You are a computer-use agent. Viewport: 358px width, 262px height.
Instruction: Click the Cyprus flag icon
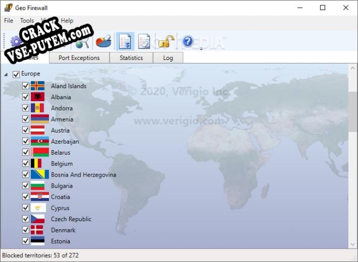coord(38,208)
